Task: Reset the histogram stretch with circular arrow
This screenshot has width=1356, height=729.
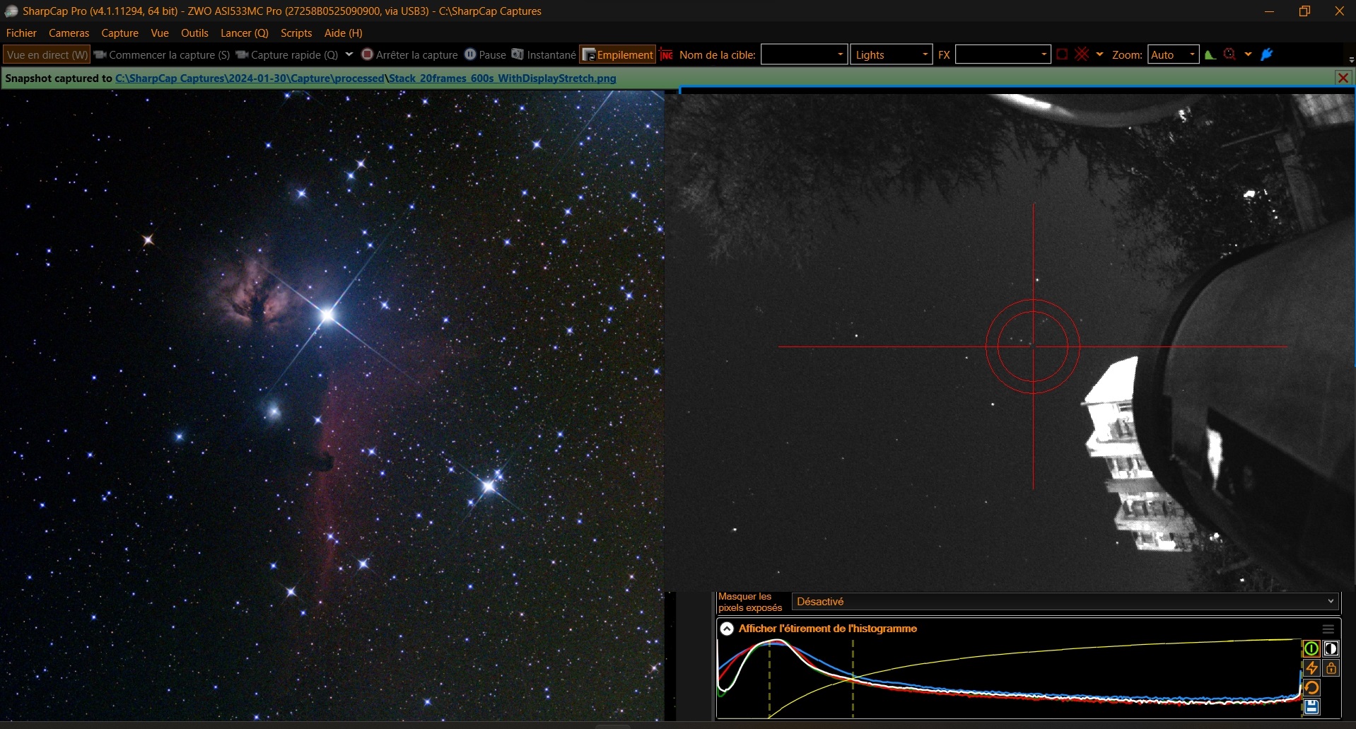Action: [1311, 687]
